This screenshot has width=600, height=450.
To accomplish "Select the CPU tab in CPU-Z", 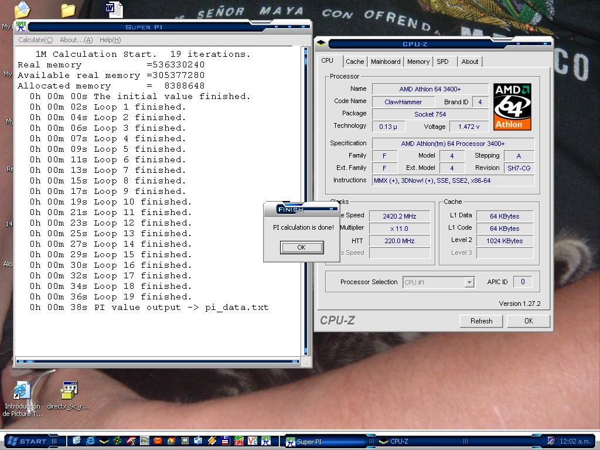I will point(328,60).
